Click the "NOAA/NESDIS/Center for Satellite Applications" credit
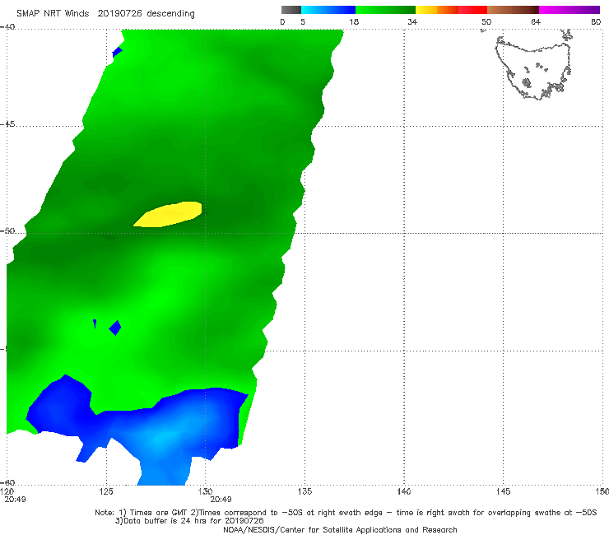This screenshot has height=535, width=609. 340,529
